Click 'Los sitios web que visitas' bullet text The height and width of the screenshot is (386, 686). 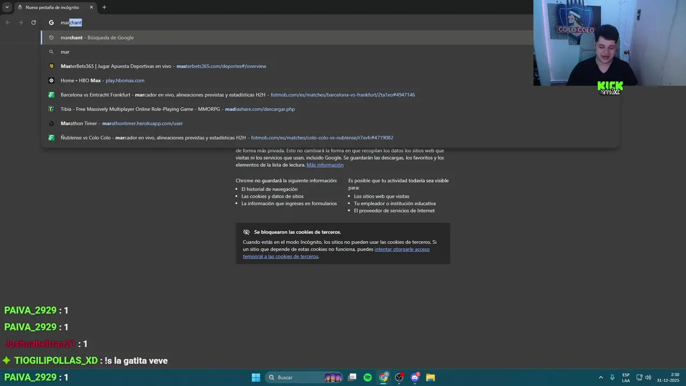382,196
